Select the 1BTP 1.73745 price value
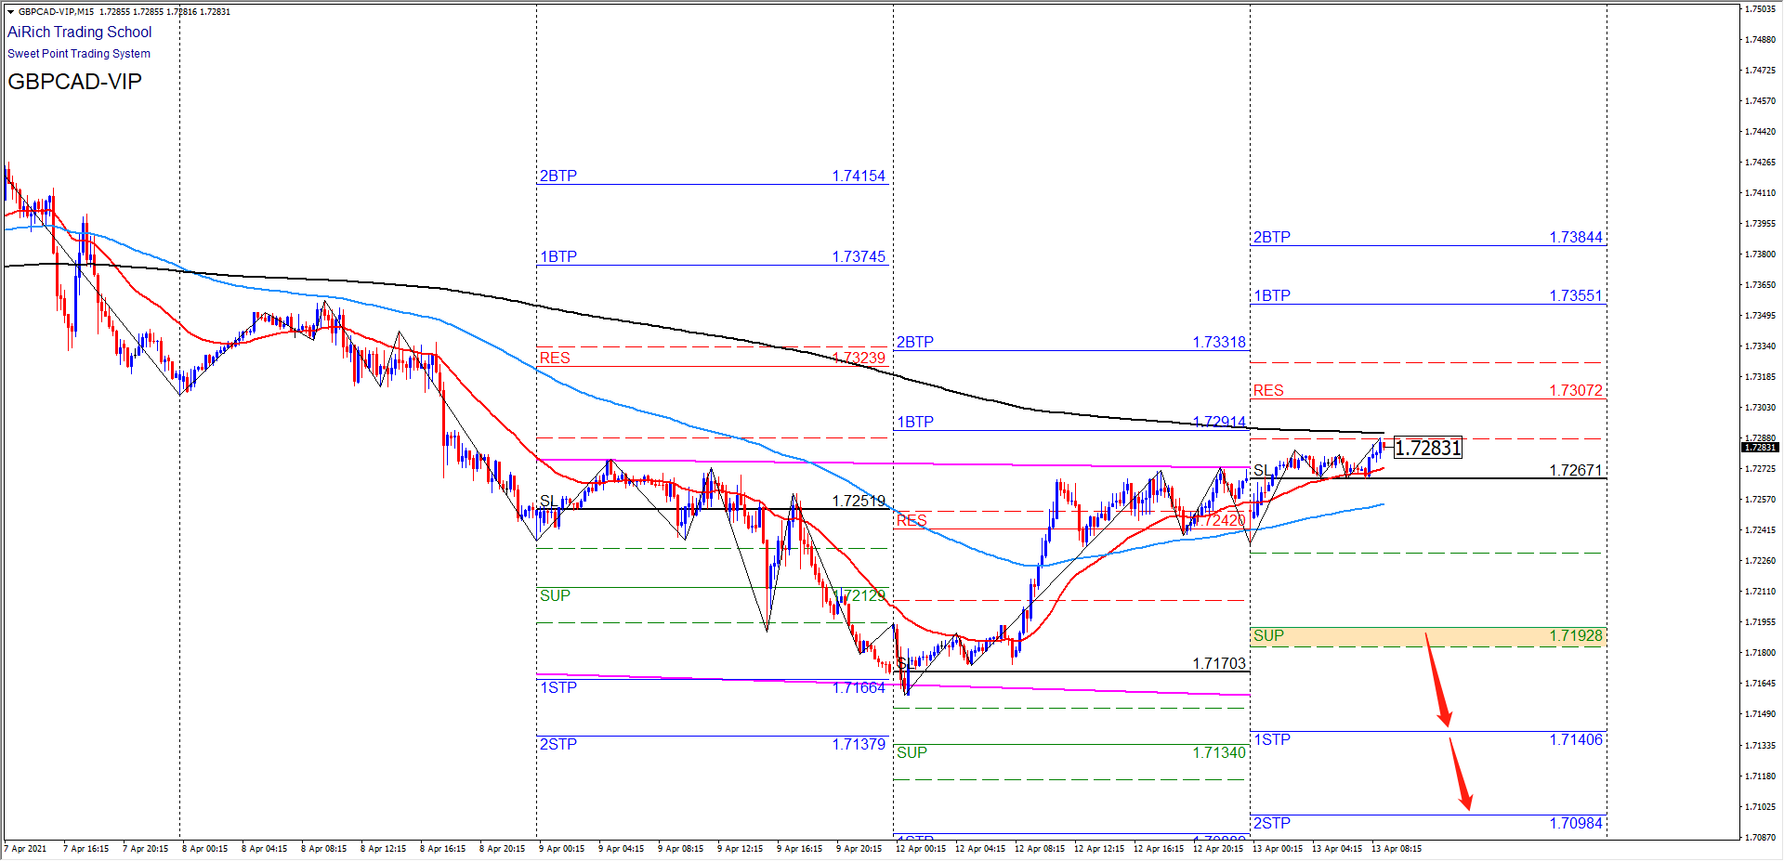The image size is (1784, 861). click(859, 256)
